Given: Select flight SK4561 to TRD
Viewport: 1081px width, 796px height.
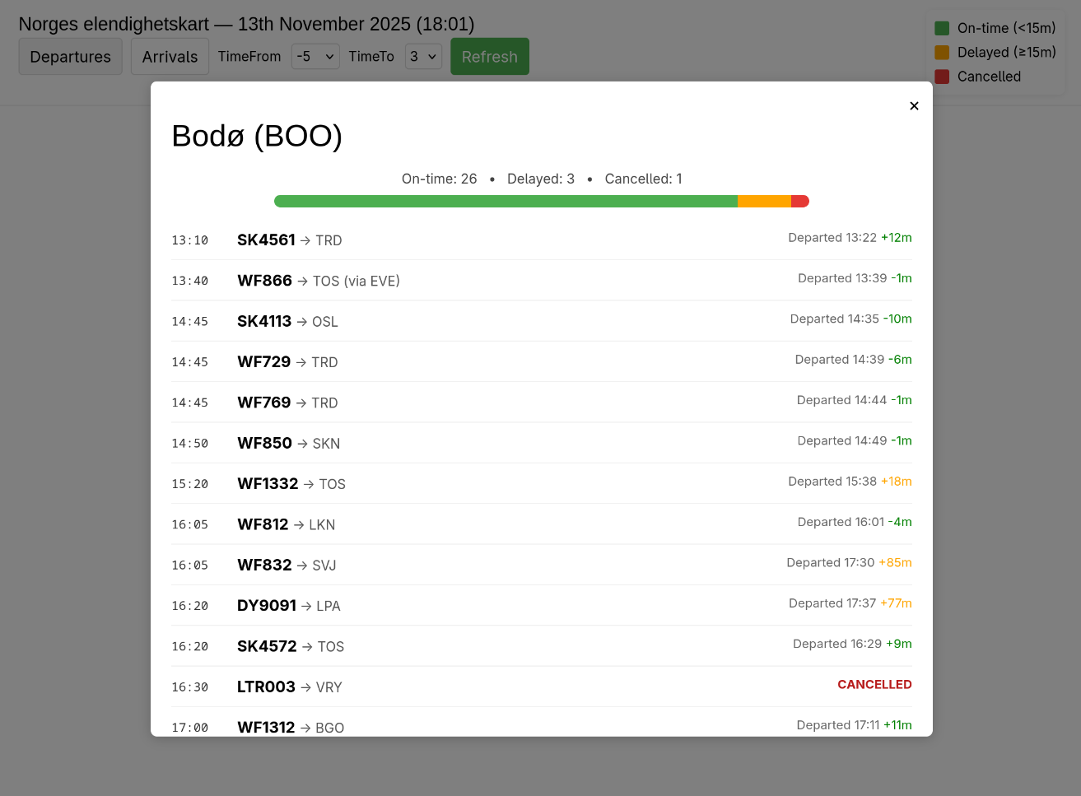Looking at the screenshot, I should click(266, 240).
